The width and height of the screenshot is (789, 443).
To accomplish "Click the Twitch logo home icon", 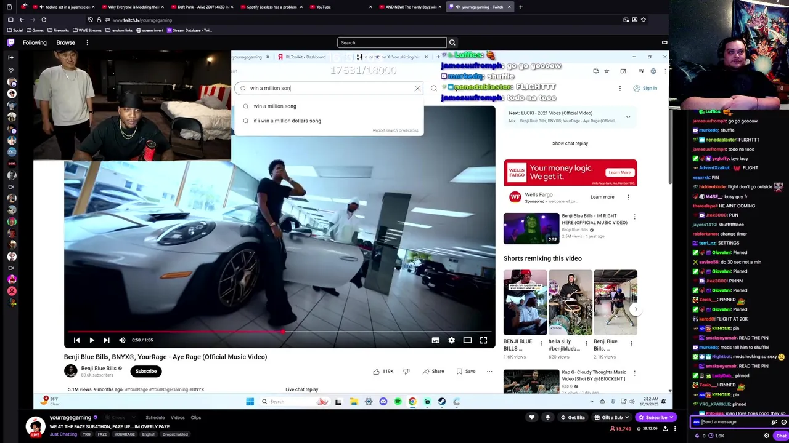I will pos(10,42).
